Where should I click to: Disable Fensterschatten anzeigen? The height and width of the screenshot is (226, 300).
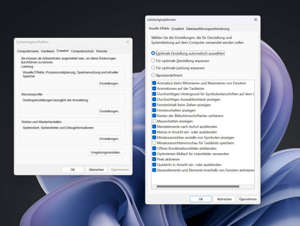tap(154, 110)
